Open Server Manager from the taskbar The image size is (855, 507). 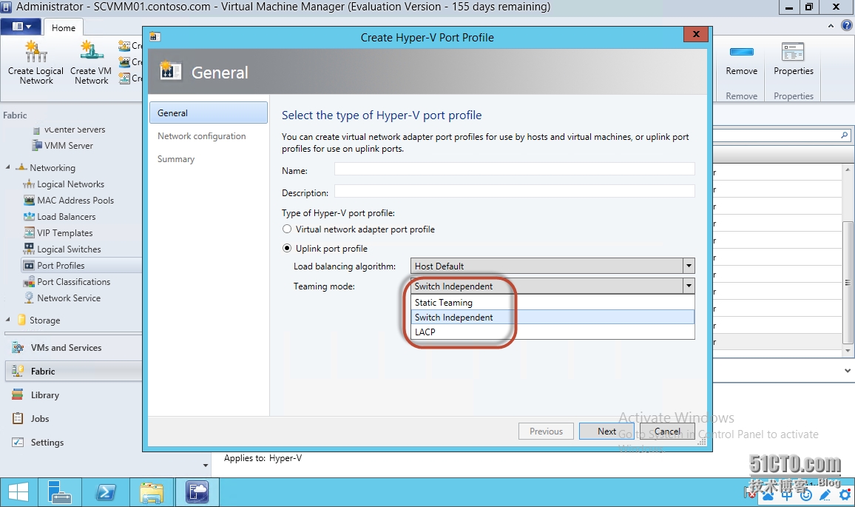click(x=60, y=492)
